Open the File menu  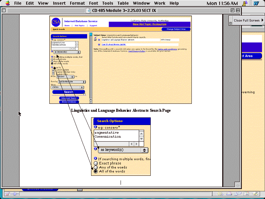tap(18, 3)
